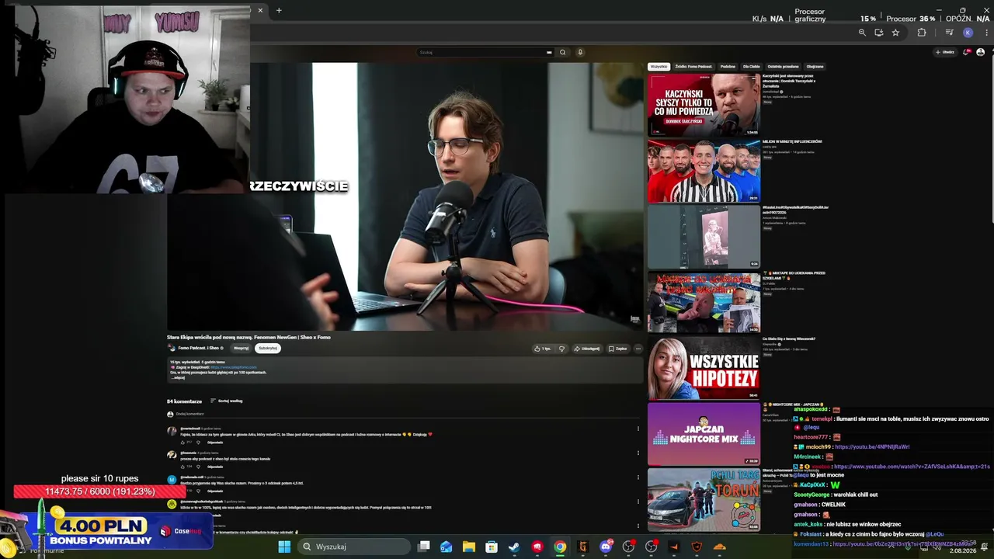Open the browser zoom magnifier icon
Screen dimensions: 994x559
(x=862, y=33)
